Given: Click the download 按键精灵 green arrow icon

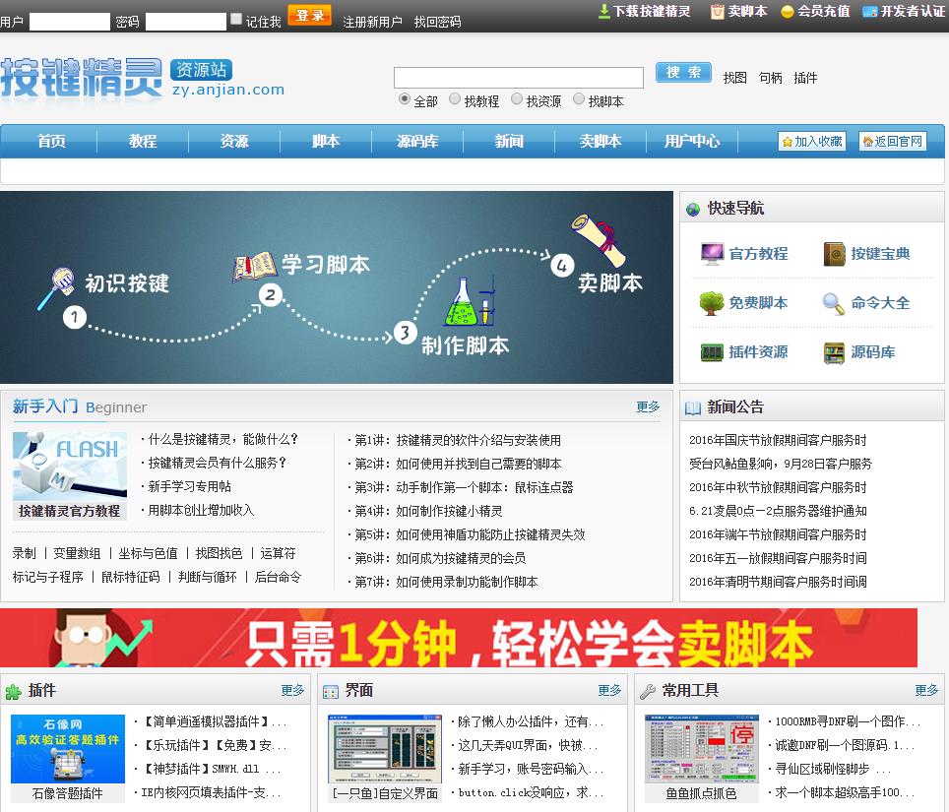Looking at the screenshot, I should point(603,12).
